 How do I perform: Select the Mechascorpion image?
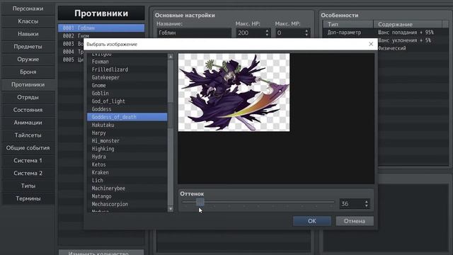pyautogui.click(x=127, y=204)
